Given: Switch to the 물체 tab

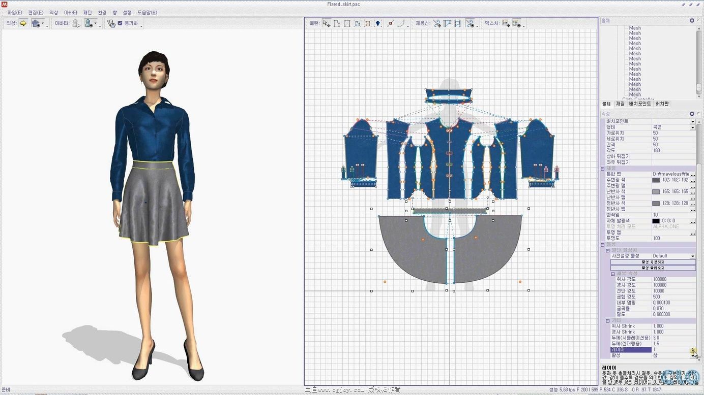Looking at the screenshot, I should [x=606, y=104].
